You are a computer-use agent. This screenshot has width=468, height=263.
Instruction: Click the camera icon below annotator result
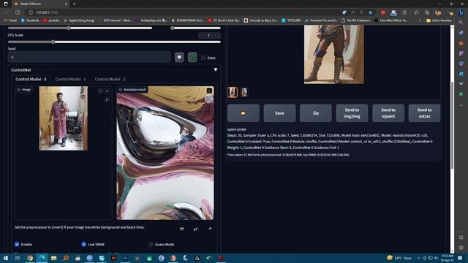click(x=182, y=229)
